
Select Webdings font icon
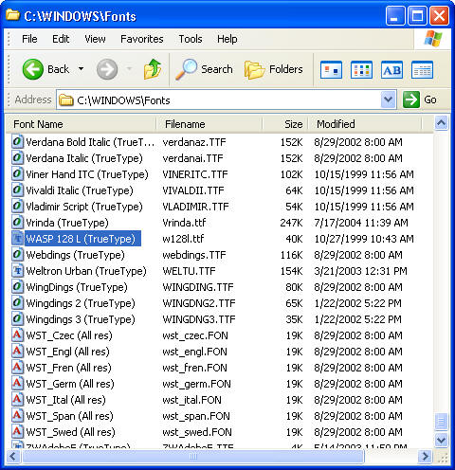point(17,254)
